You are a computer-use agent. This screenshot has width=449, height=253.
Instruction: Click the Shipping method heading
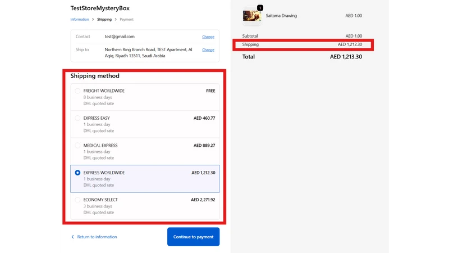point(95,76)
